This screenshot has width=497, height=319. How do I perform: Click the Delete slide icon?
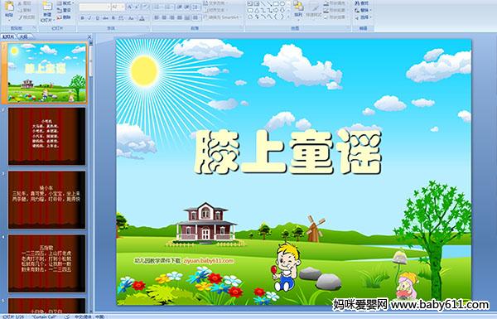click(64, 17)
